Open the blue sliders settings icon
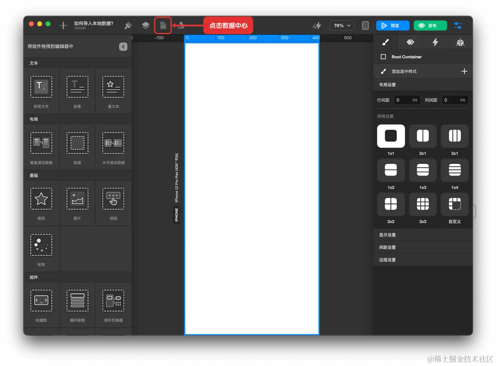Screen dimensions: 496x366 coord(458,26)
